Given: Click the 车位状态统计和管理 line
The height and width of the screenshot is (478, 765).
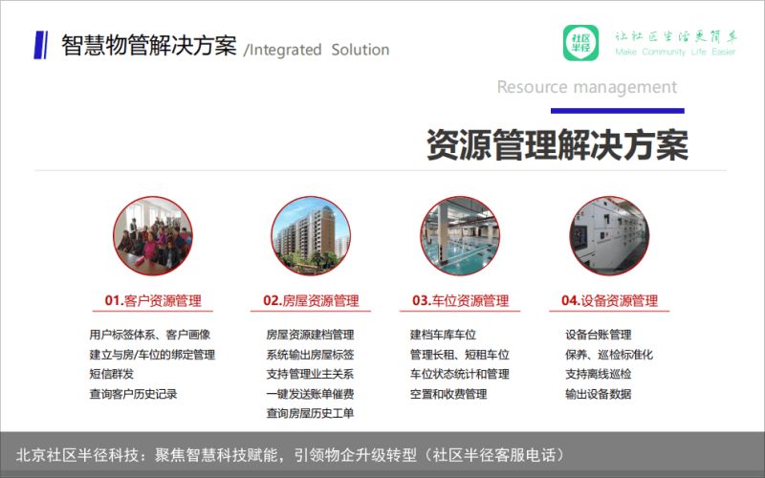Looking at the screenshot, I should click(460, 374).
